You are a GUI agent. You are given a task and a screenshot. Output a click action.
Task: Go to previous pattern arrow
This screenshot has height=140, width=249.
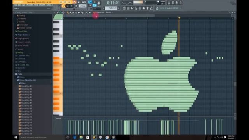pos(104,8)
